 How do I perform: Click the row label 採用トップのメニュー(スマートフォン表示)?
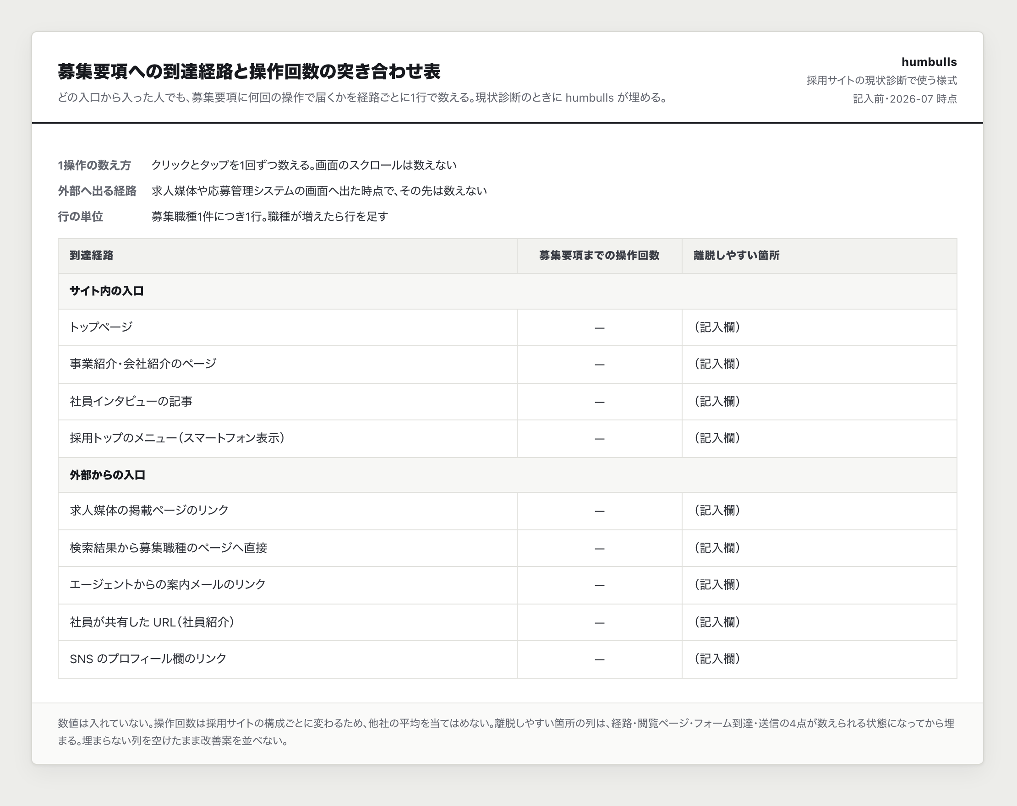pos(177,438)
